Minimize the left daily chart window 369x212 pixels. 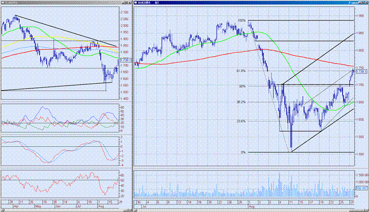click(123, 3)
